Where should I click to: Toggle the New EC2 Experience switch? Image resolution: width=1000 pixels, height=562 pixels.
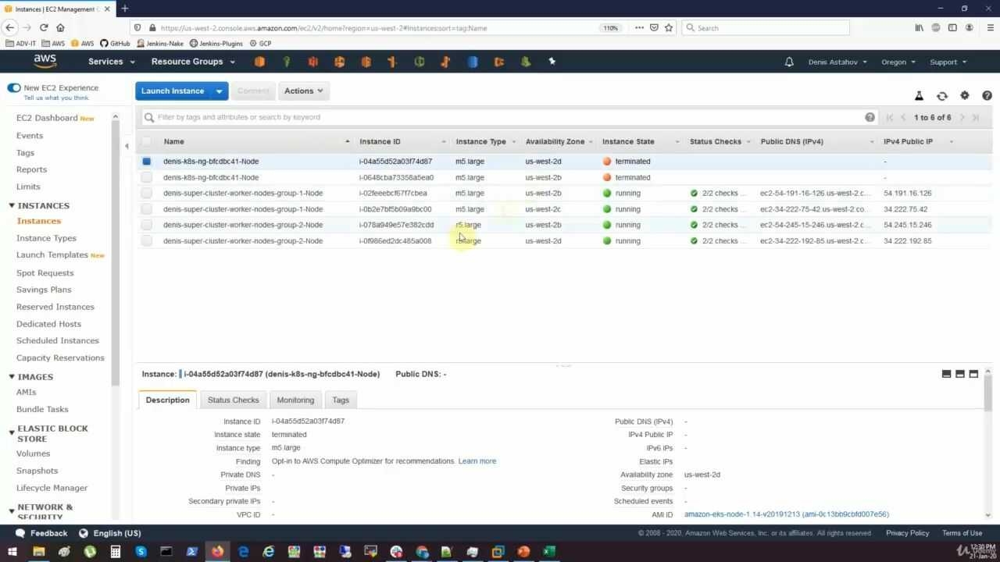click(14, 87)
